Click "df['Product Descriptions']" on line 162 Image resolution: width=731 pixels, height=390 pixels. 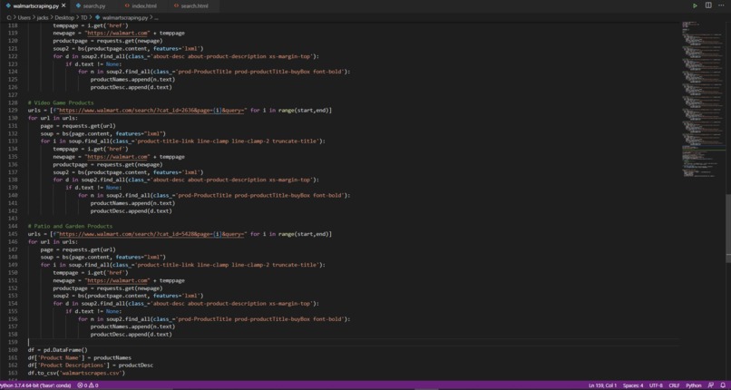[67, 366]
